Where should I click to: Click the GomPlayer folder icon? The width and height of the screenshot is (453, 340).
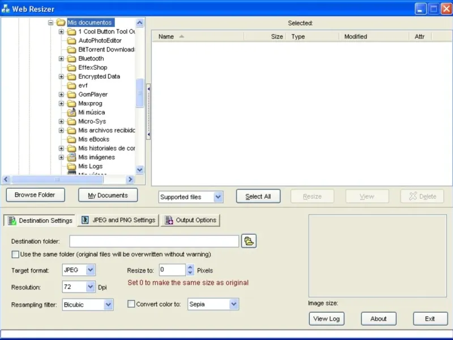[x=71, y=94]
